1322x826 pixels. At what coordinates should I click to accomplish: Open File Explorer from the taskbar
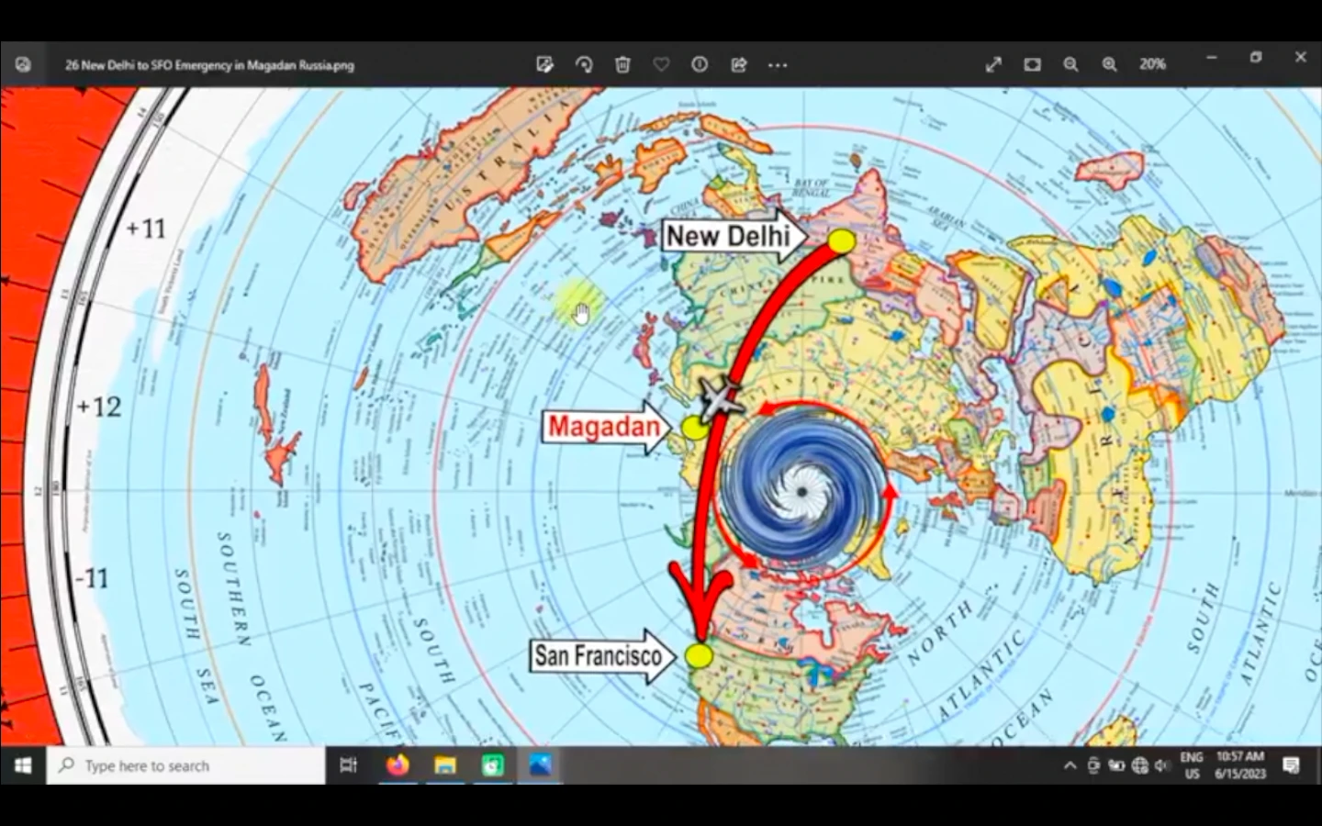445,765
